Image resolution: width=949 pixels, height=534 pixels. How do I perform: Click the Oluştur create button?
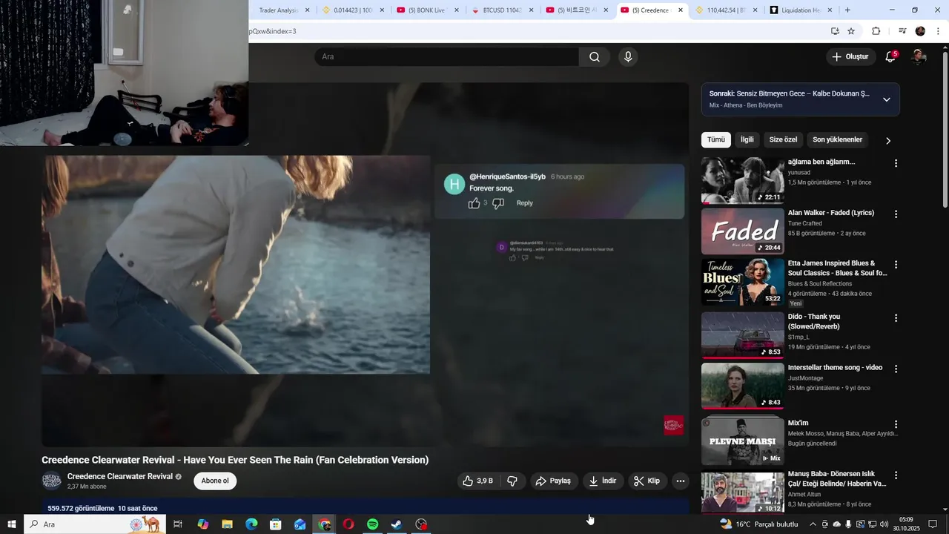click(x=850, y=57)
